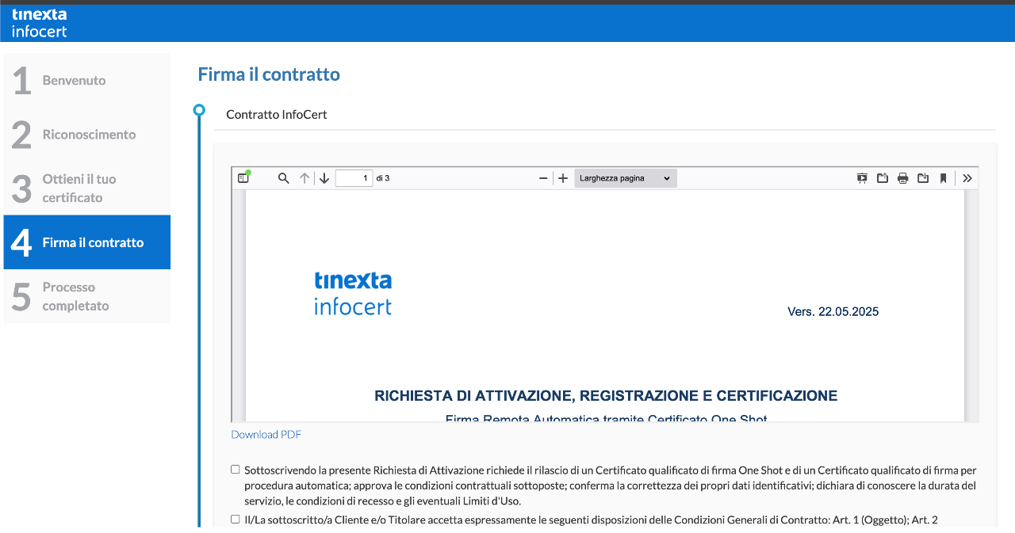Save the PDF using toolbar download icon
The image size is (1015, 533).
coord(923,178)
